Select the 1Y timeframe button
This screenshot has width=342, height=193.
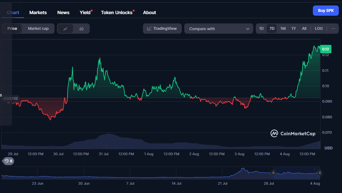point(293,28)
